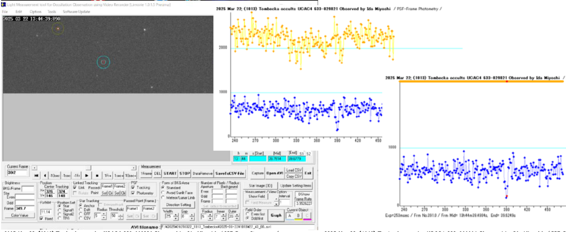
Task: Increase the Outer radius spinner value
Action: 236,215
